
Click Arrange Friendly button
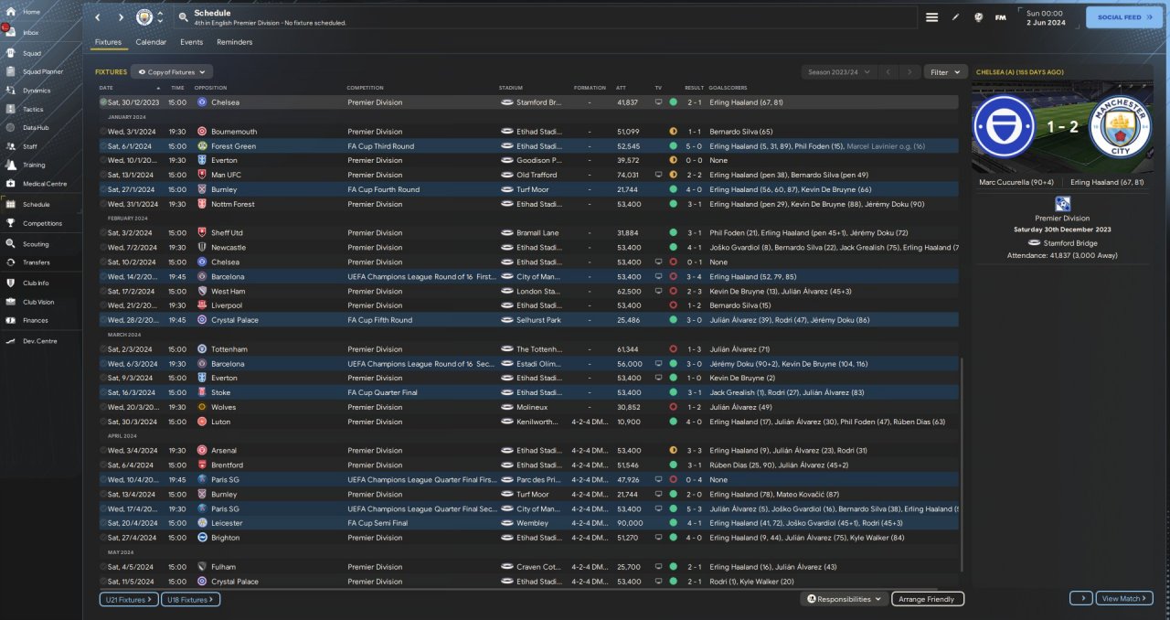pyautogui.click(x=928, y=599)
